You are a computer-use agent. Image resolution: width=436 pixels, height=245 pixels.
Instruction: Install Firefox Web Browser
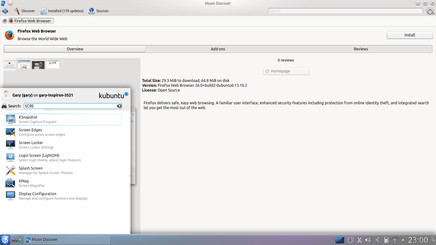(x=410, y=35)
